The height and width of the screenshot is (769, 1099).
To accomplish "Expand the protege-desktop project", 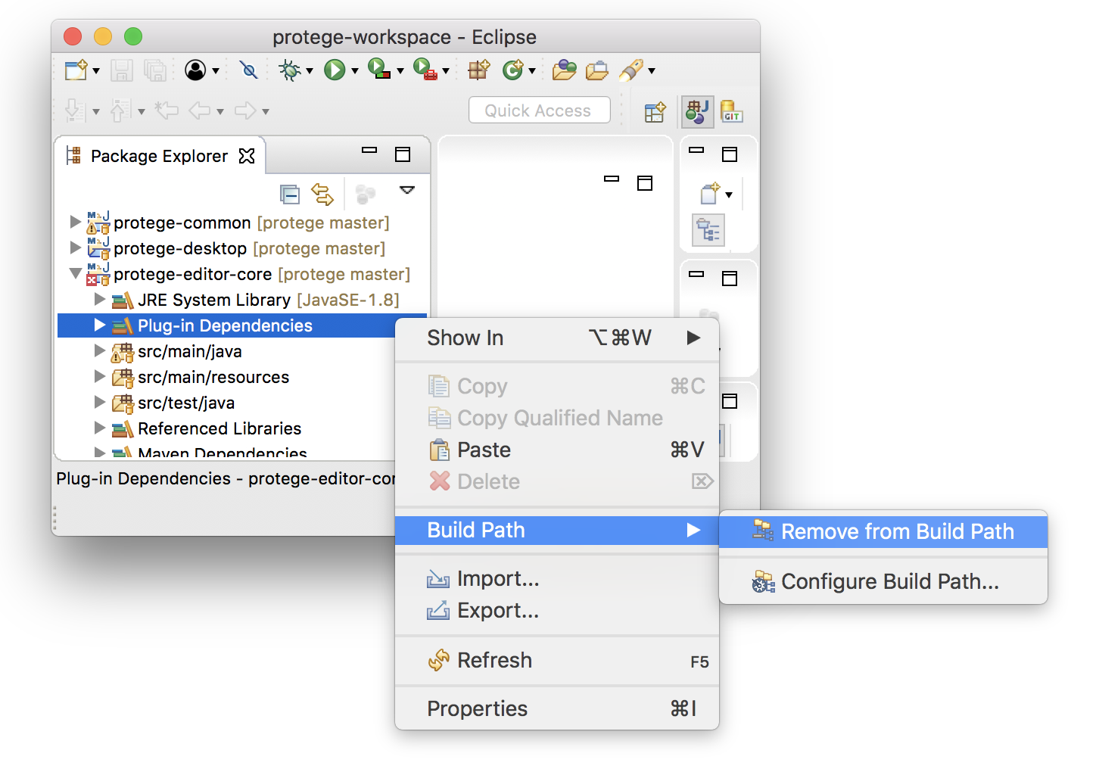I will (75, 248).
